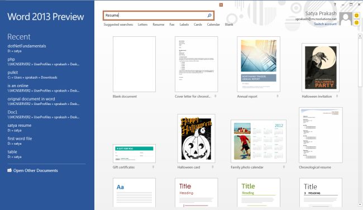The height and width of the screenshot is (210, 363).
Task: Choose the Annual report template thumbnail
Action: (259, 64)
